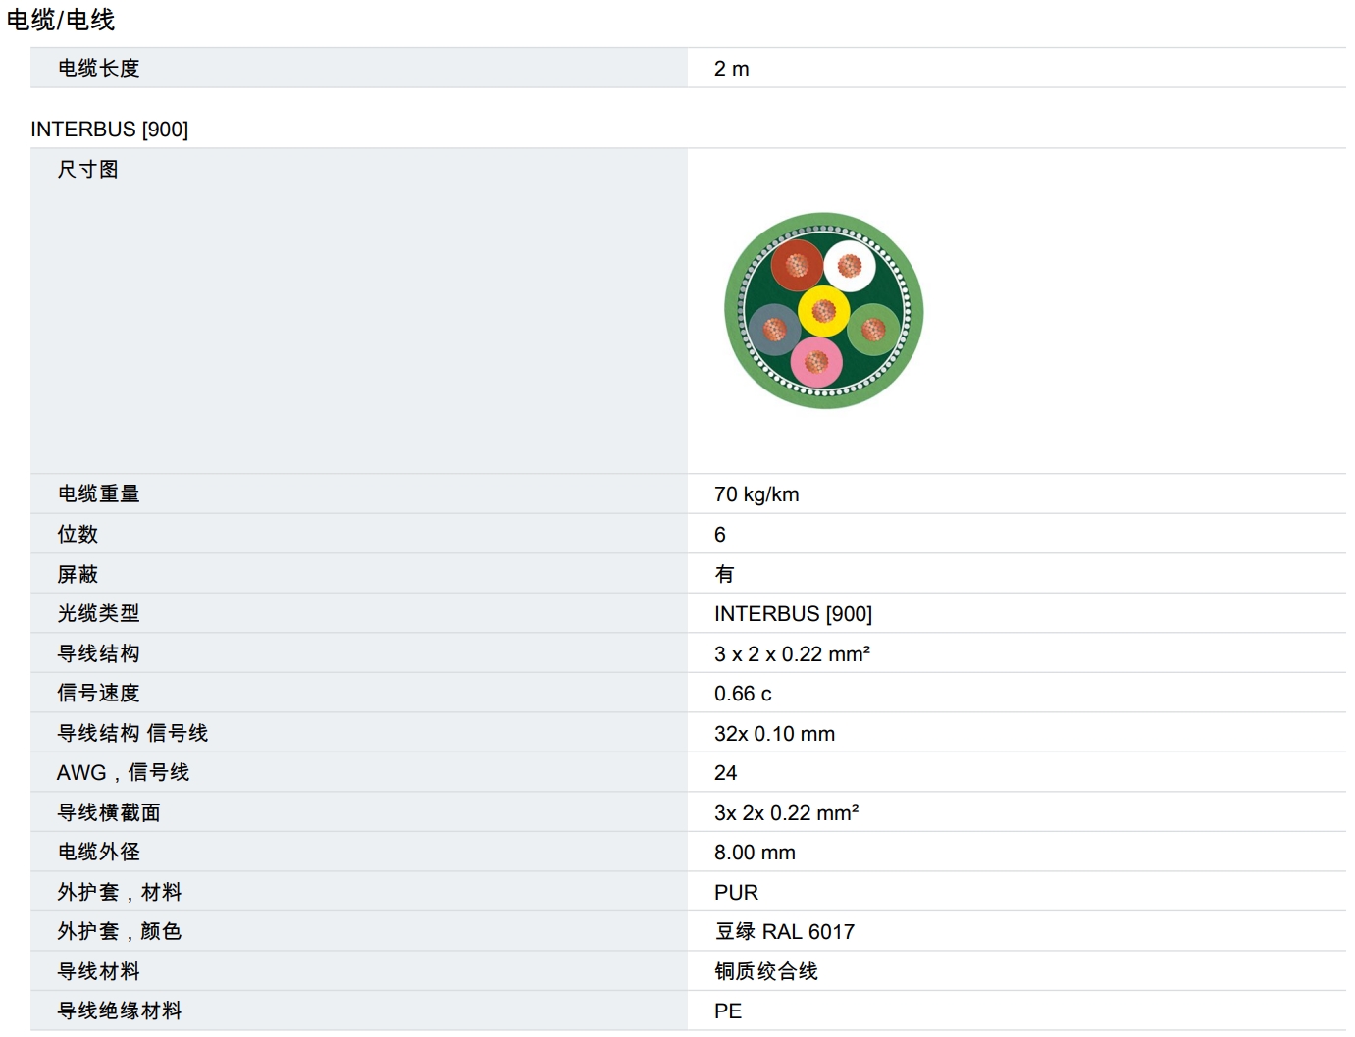Click the yellow center conductor in the diagram
The width and height of the screenshot is (1355, 1037).
point(823,311)
